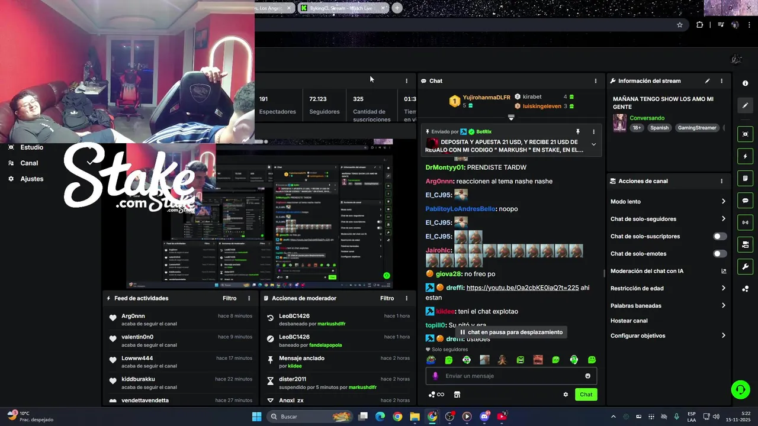Open Discord from the taskbar
The image size is (758, 426).
(484, 417)
